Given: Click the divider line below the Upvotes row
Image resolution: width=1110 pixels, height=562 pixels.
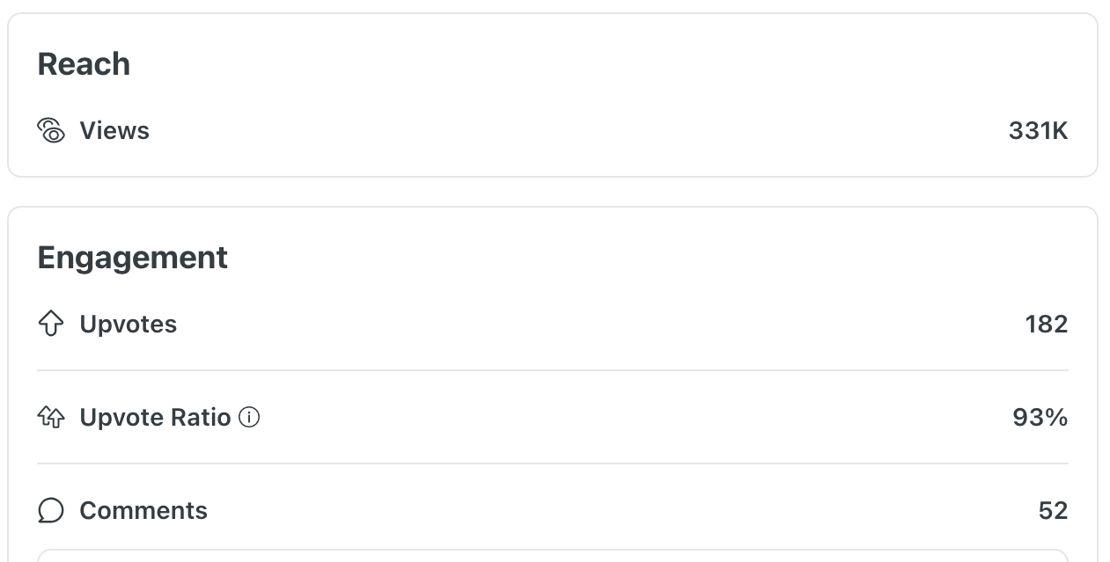Looking at the screenshot, I should coord(553,370).
